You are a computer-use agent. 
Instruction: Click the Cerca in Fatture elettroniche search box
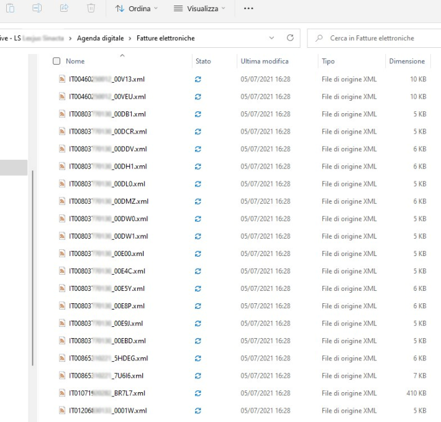point(373,39)
